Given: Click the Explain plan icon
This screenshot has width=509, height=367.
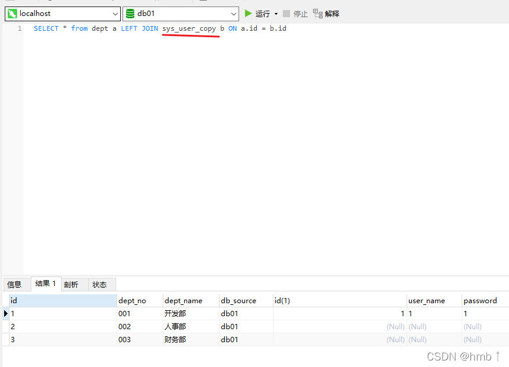Looking at the screenshot, I should coord(317,13).
